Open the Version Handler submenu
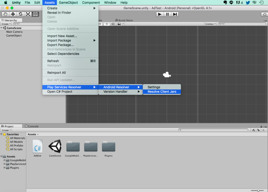Viewport: 268px width, 192px height. point(121,92)
